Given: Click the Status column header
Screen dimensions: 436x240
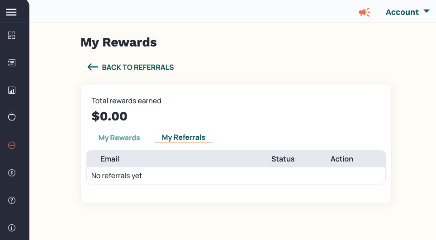Looking at the screenshot, I should (283, 159).
